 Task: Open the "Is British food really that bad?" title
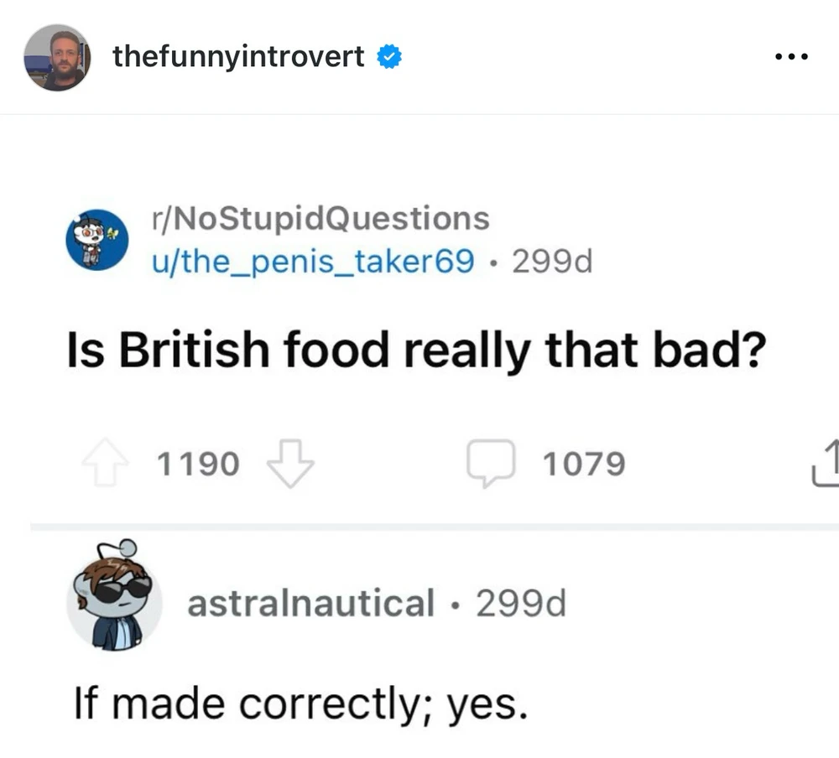coord(415,352)
